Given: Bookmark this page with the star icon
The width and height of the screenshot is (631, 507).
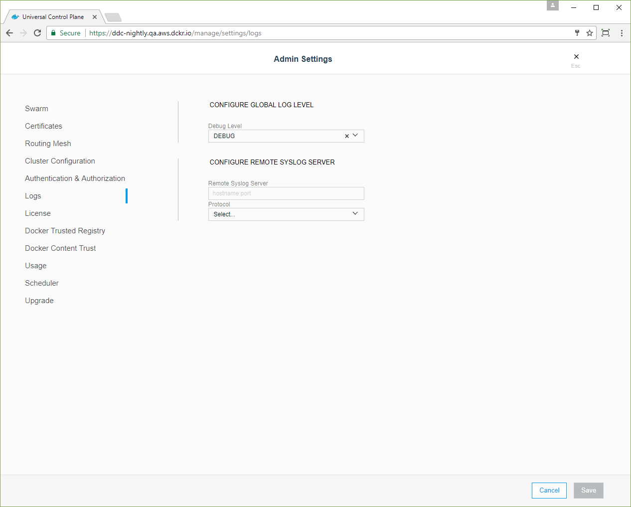Looking at the screenshot, I should click(590, 33).
